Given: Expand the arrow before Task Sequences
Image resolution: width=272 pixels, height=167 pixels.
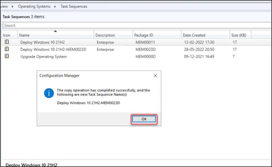Looking at the screenshot, I should click(x=55, y=7).
